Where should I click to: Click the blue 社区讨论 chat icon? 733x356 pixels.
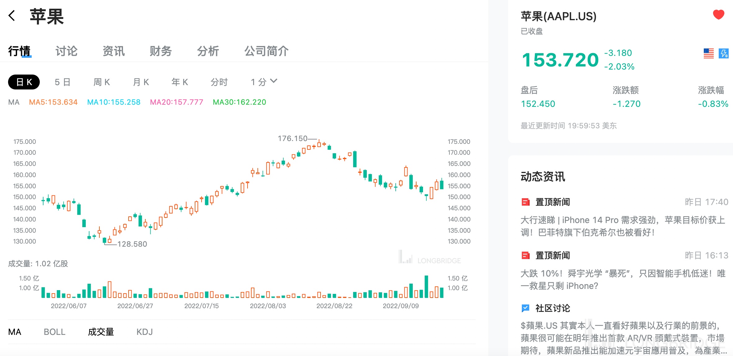pyautogui.click(x=525, y=308)
